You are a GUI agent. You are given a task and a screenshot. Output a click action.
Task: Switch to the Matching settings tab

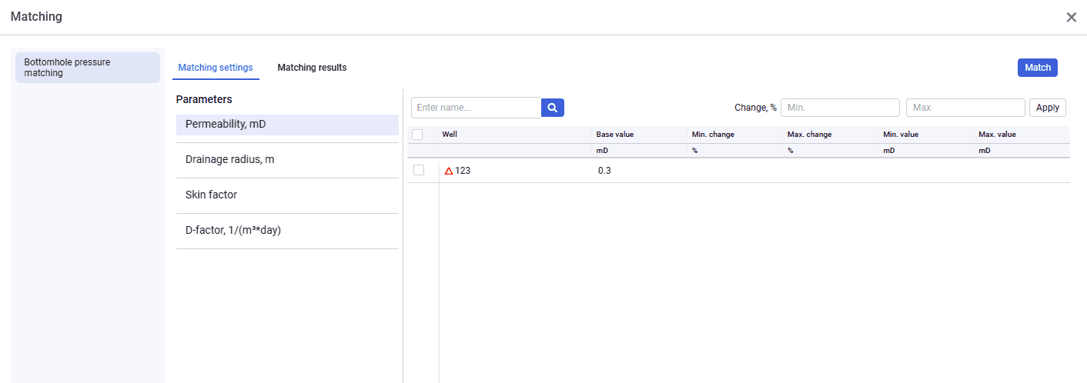216,68
